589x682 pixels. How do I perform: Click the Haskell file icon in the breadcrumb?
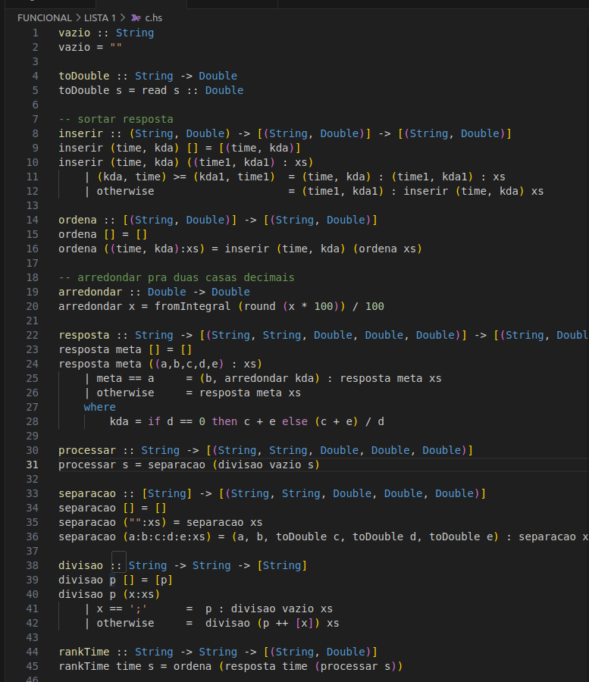[x=136, y=18]
